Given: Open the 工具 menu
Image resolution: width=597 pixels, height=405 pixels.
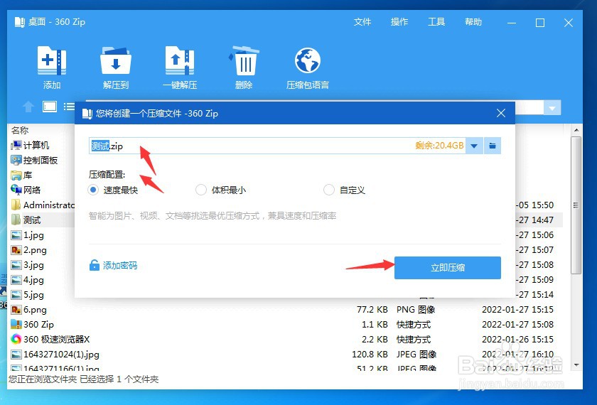Looking at the screenshot, I should [x=436, y=22].
